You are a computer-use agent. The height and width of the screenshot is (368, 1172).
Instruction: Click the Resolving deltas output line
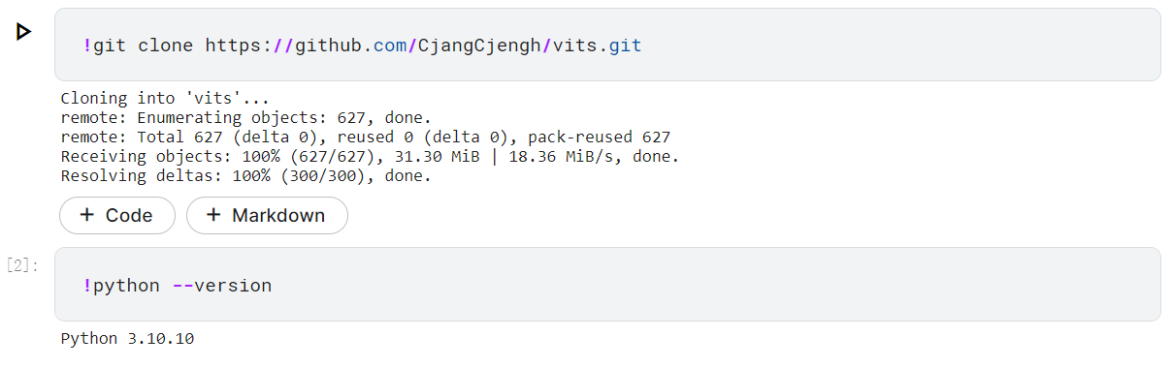pos(245,176)
